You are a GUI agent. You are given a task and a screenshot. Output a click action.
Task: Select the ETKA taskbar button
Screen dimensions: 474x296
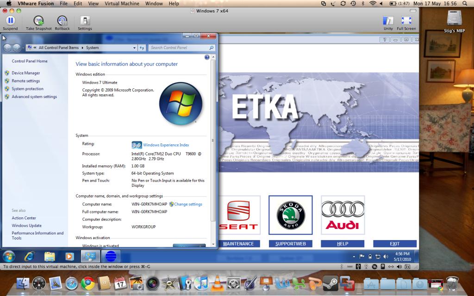111,256
